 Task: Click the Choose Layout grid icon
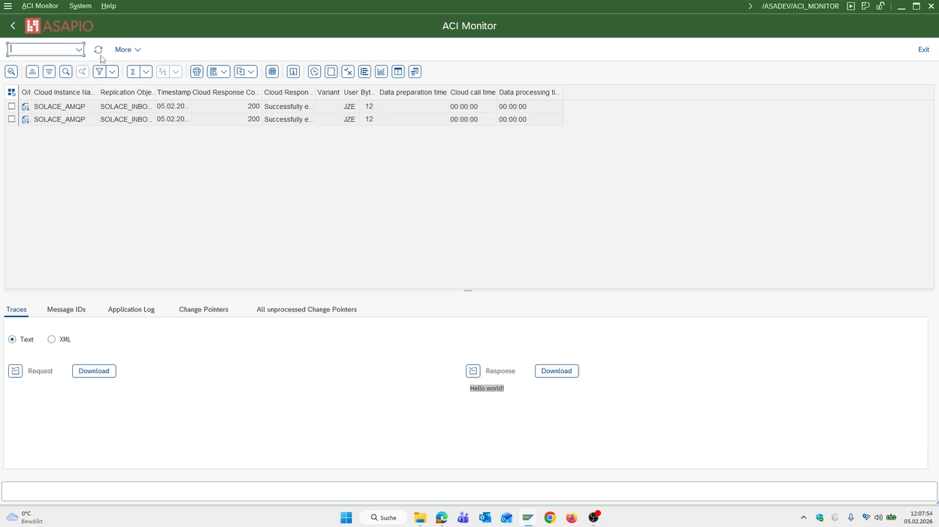pos(272,71)
